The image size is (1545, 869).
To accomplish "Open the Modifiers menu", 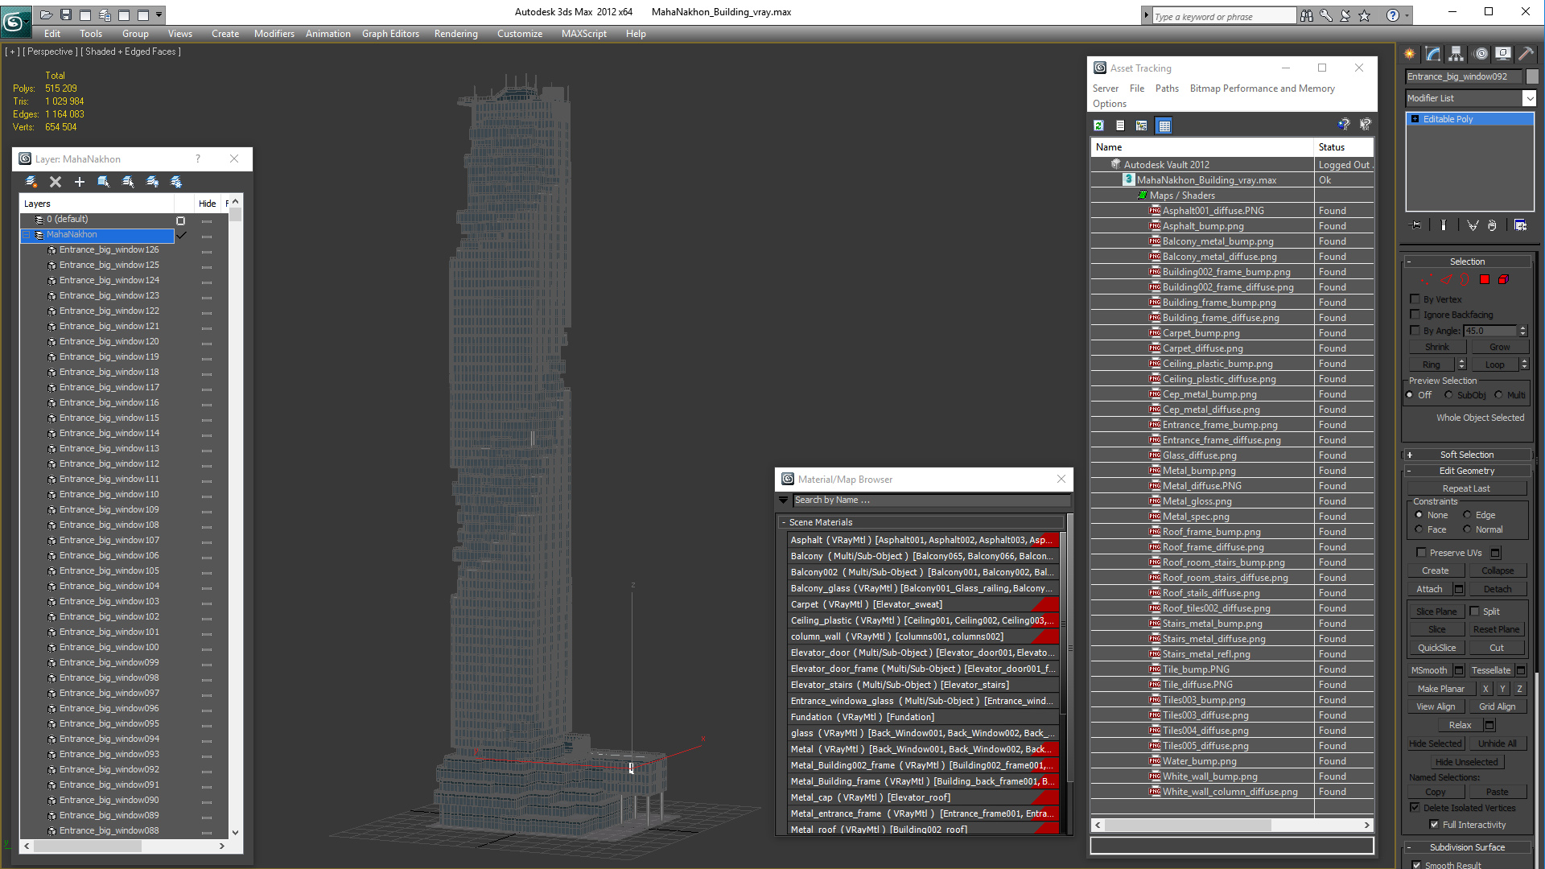I will (x=274, y=34).
